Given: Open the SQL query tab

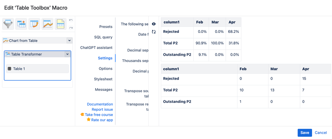Looking at the screenshot, I should [x=103, y=37].
